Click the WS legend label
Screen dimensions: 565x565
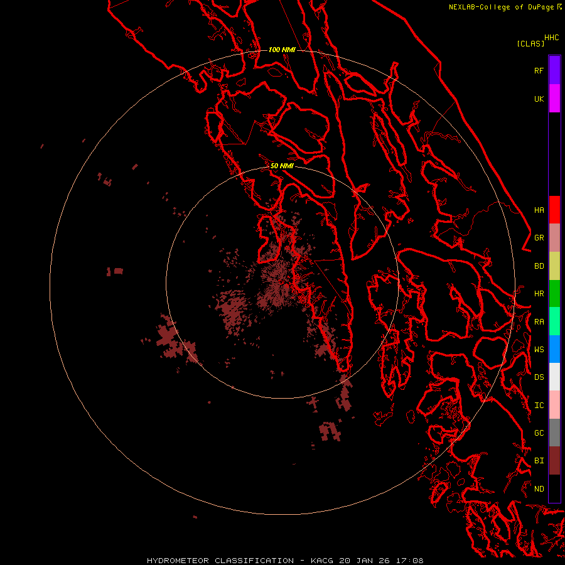pos(539,349)
